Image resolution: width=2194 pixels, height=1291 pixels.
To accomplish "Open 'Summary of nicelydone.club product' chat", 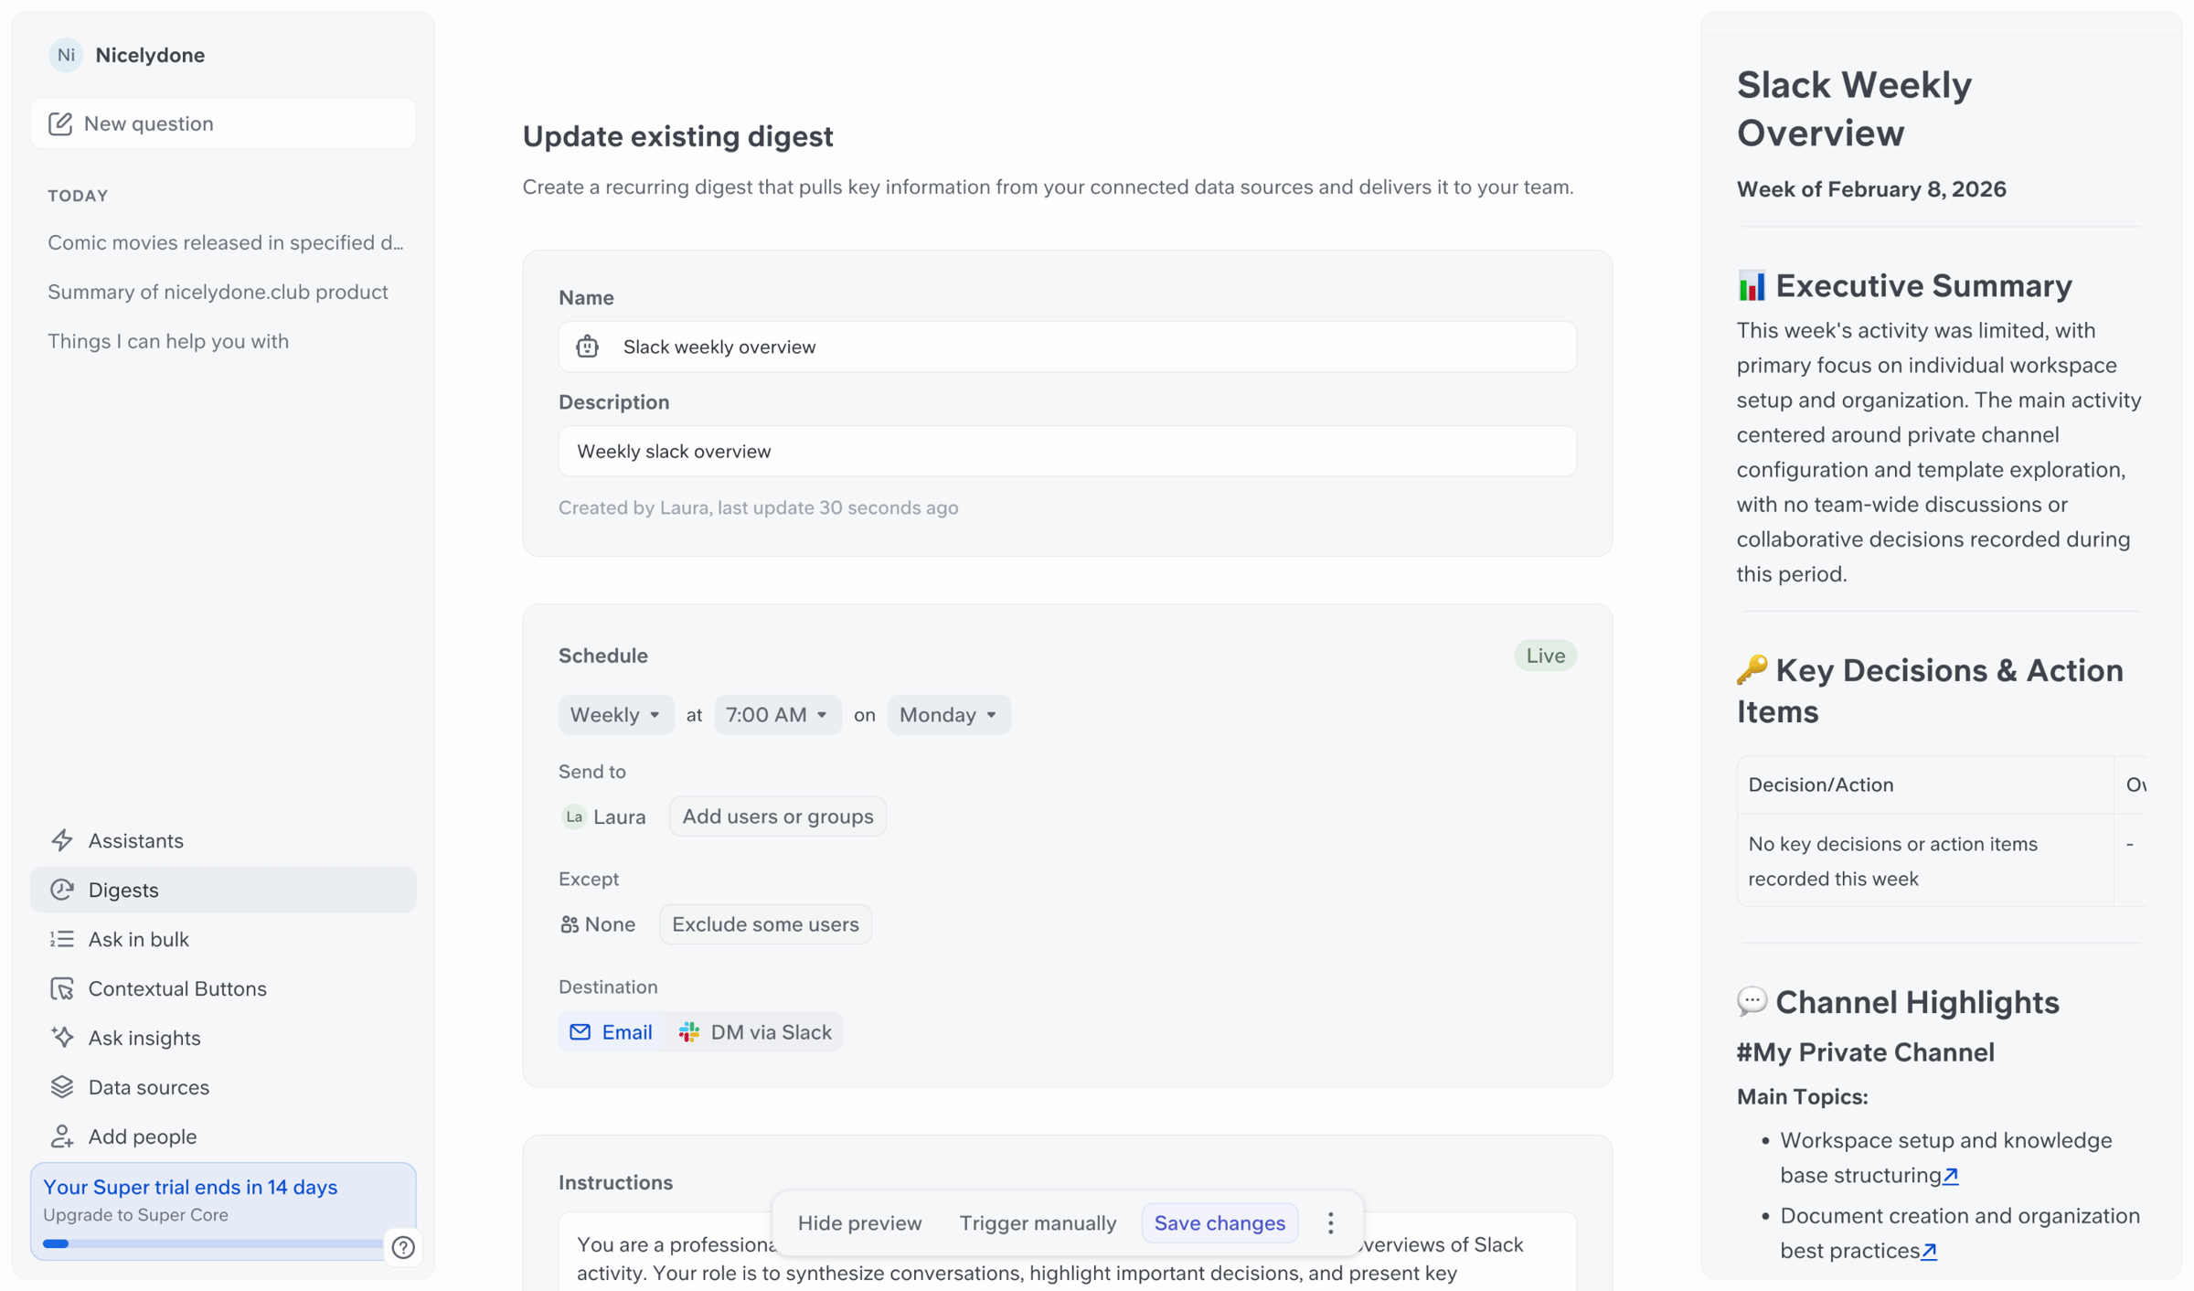I will [218, 292].
